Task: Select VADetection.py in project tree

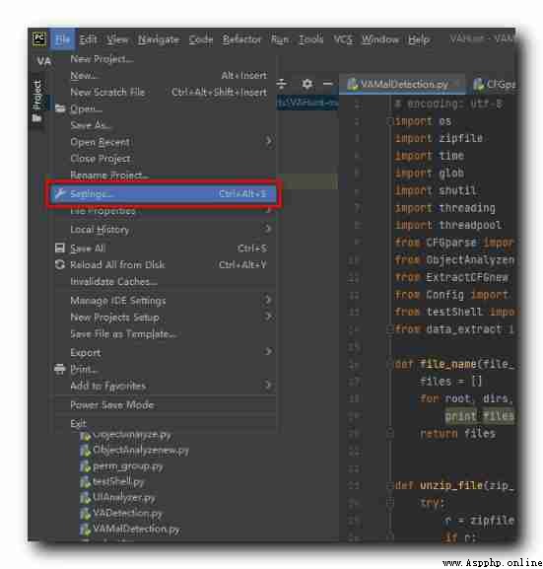Action: coord(127,514)
